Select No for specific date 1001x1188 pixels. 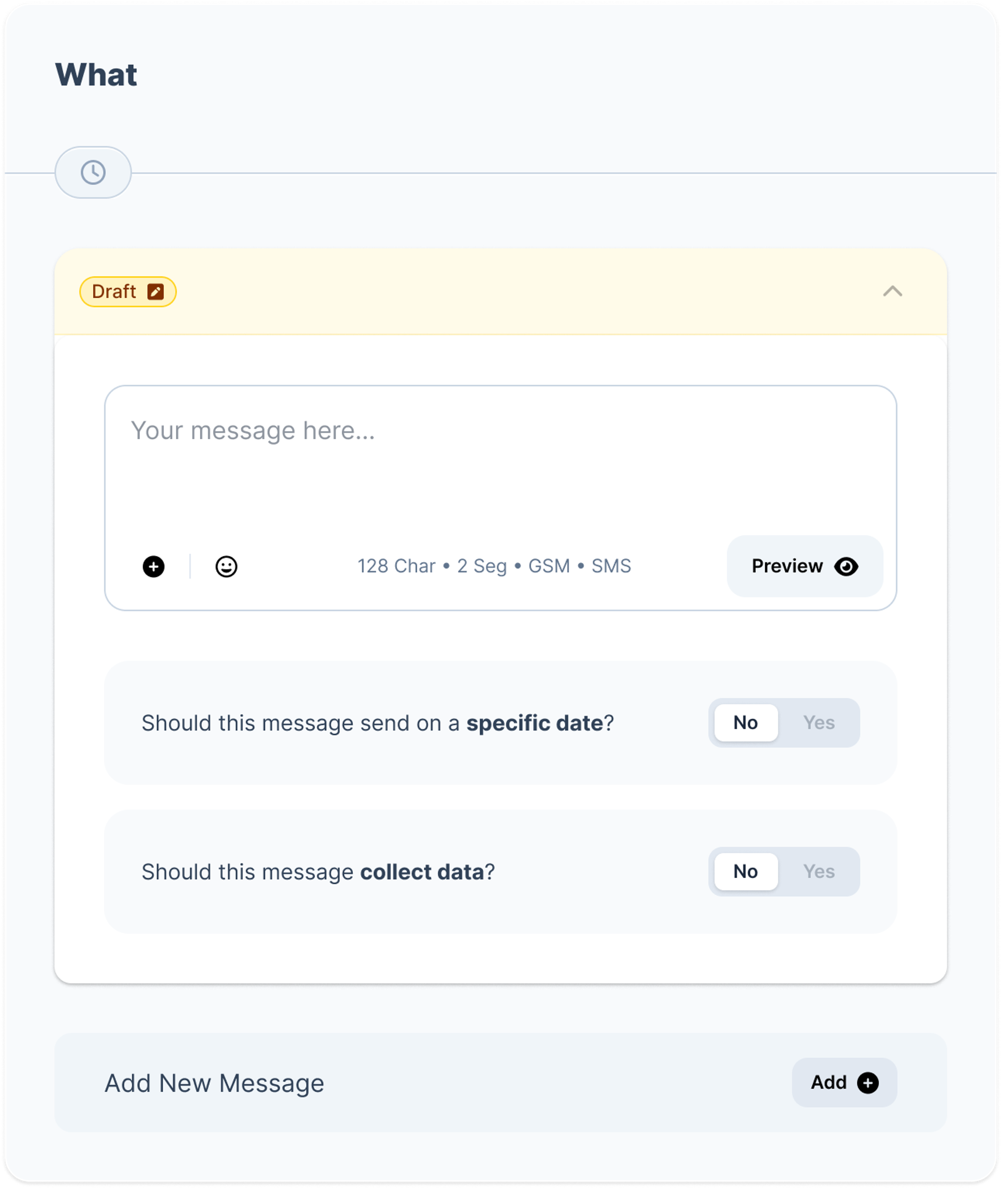click(x=746, y=722)
